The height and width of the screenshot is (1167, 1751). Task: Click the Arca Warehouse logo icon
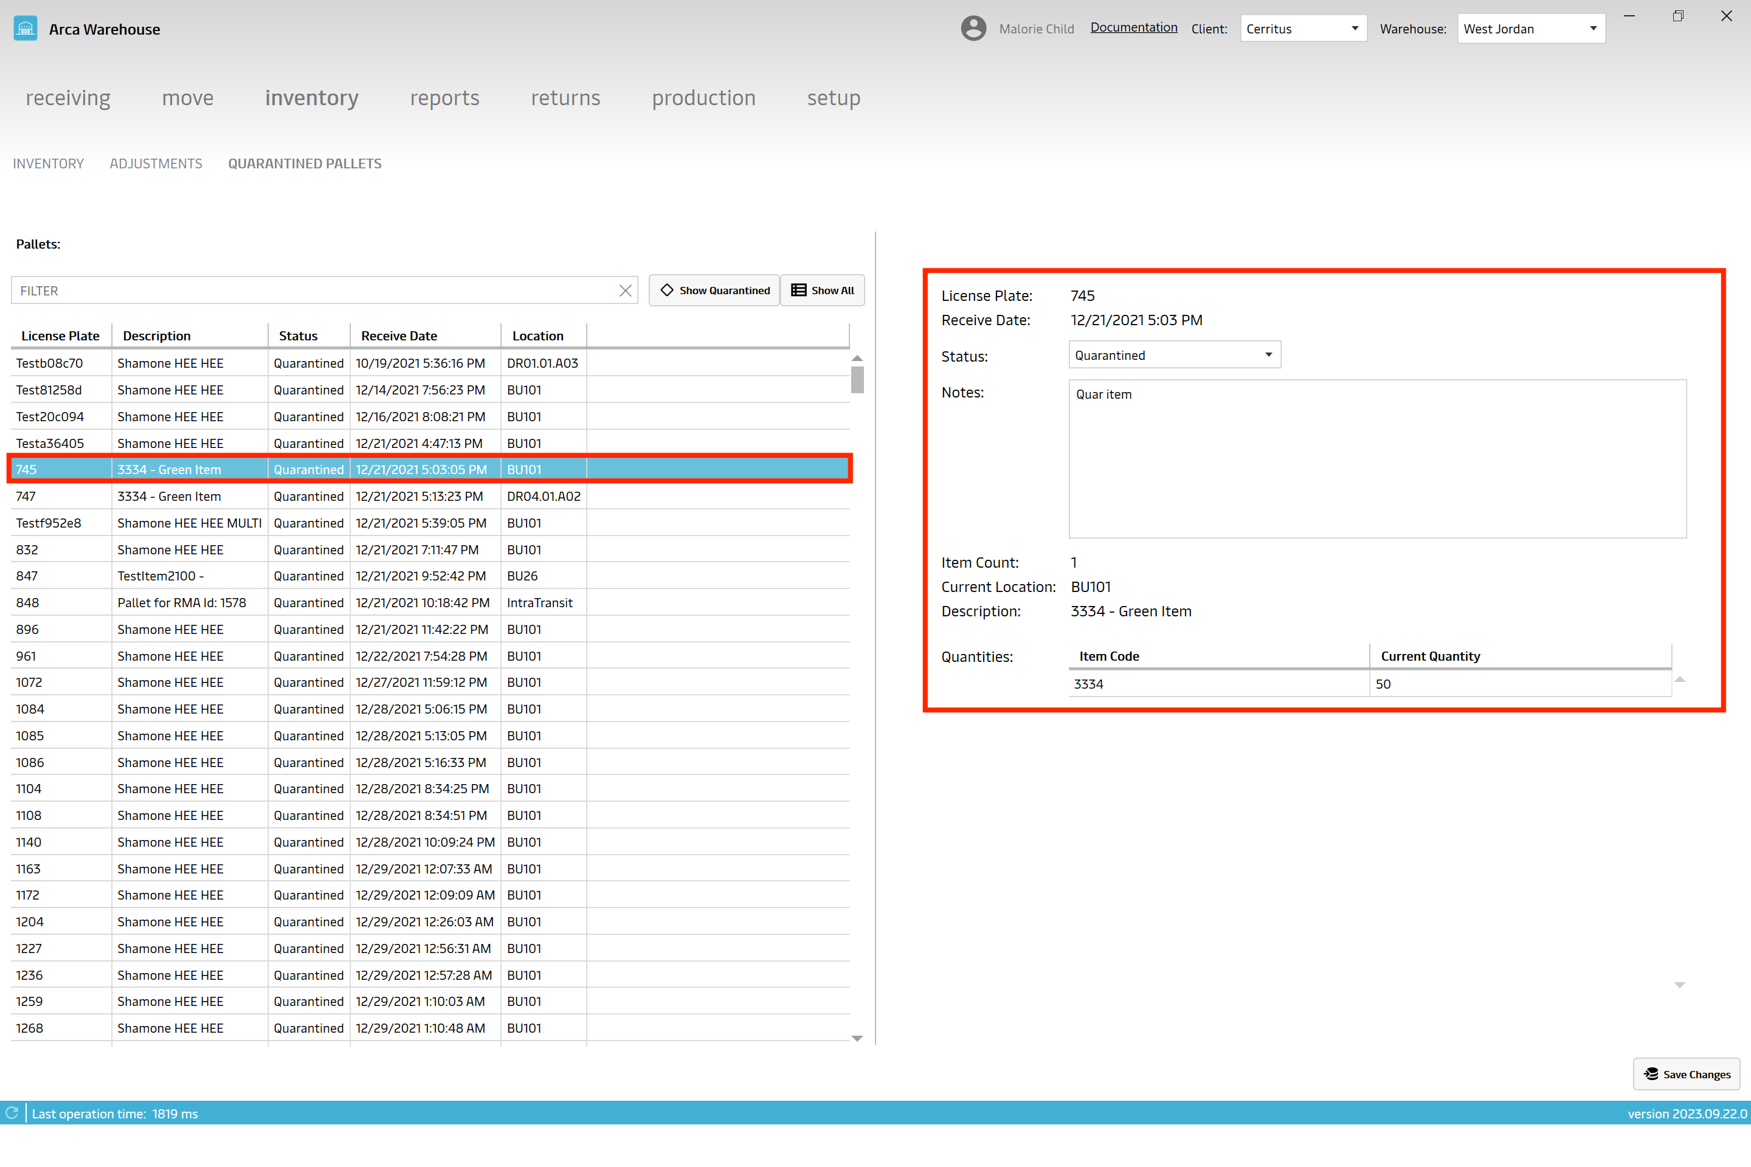click(x=26, y=26)
